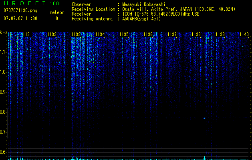
Task: Select the ICOM IC-575 53.7492 MHz receiver text
Action: click(x=161, y=14)
